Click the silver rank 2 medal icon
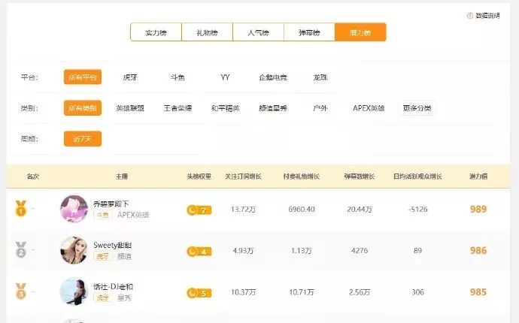Viewport: 519px width, 323px height. 21,250
